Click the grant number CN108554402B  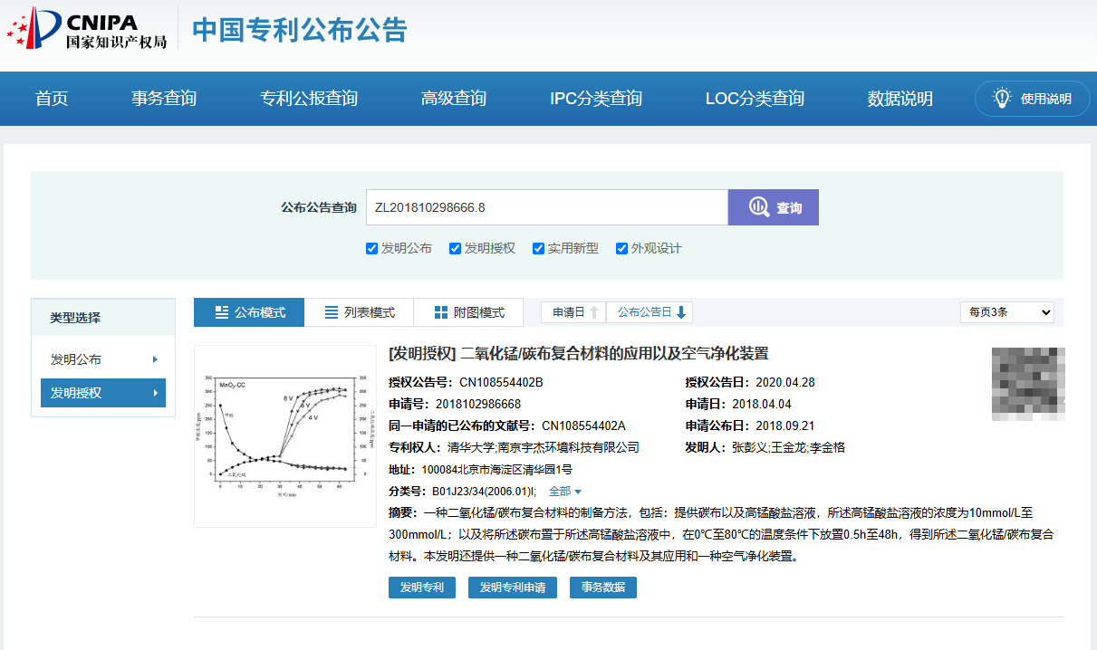click(501, 382)
